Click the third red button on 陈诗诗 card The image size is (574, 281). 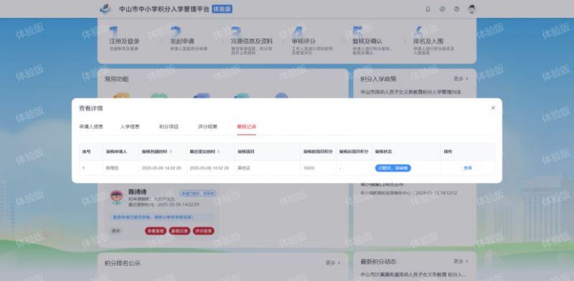pyautogui.click(x=204, y=231)
